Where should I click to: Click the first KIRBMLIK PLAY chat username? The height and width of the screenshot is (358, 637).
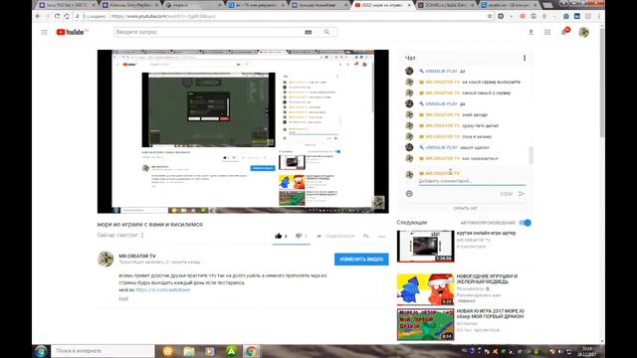point(441,71)
